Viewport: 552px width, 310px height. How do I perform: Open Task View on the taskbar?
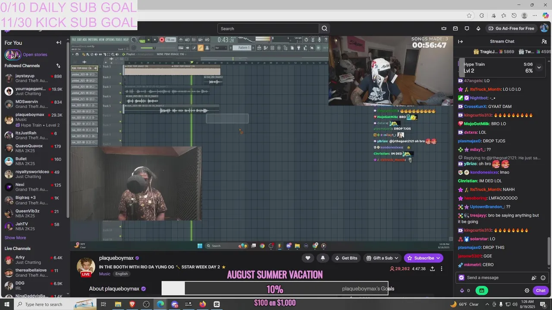coord(103,304)
